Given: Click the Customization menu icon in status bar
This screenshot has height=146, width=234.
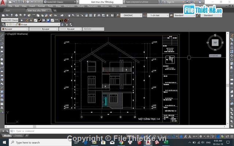Looking at the screenshot, I should (232, 136).
